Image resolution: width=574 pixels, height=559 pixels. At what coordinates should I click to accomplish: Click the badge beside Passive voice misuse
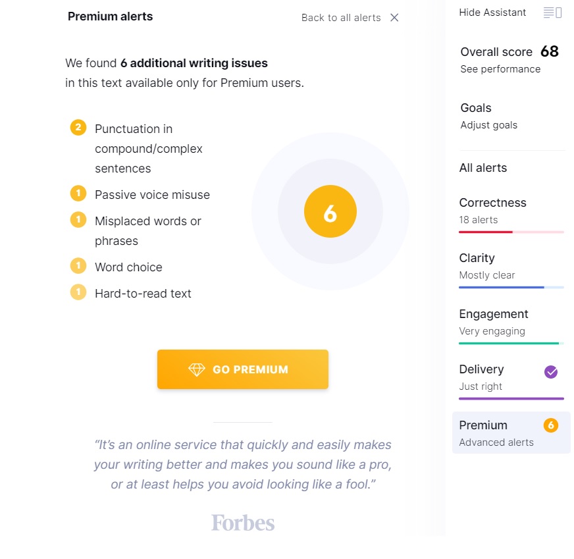(78, 194)
